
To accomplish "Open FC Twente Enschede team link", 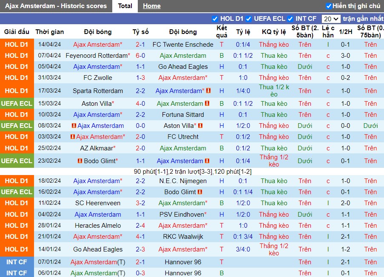I will [183, 45].
